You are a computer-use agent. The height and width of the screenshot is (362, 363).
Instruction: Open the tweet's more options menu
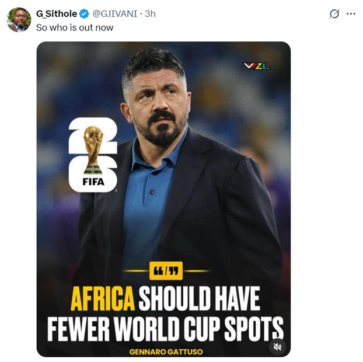coord(351,13)
